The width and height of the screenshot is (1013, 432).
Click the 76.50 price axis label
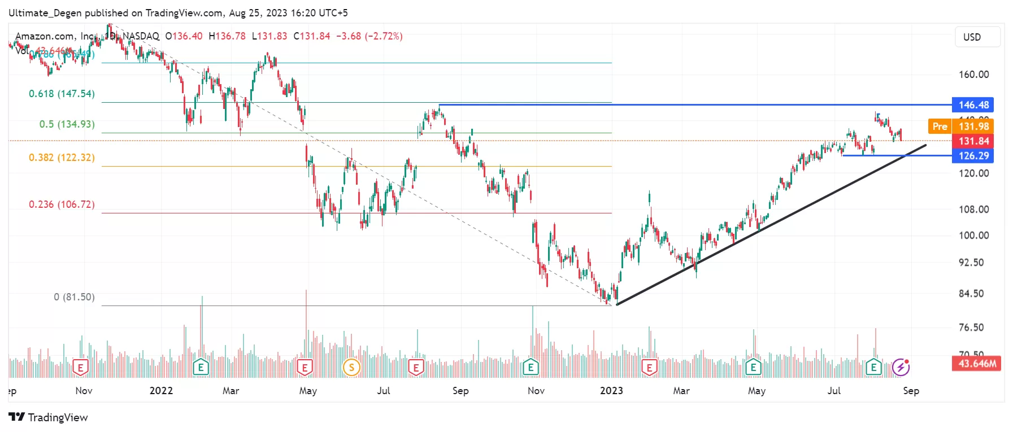pyautogui.click(x=972, y=328)
